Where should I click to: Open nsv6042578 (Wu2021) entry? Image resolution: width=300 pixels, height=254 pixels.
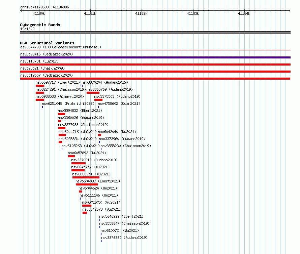point(101,209)
